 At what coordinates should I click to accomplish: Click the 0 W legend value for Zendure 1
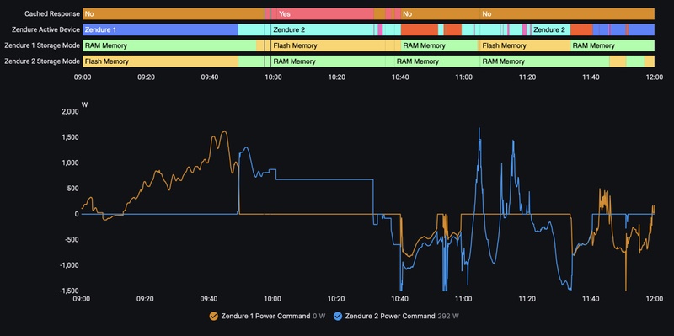(319, 317)
